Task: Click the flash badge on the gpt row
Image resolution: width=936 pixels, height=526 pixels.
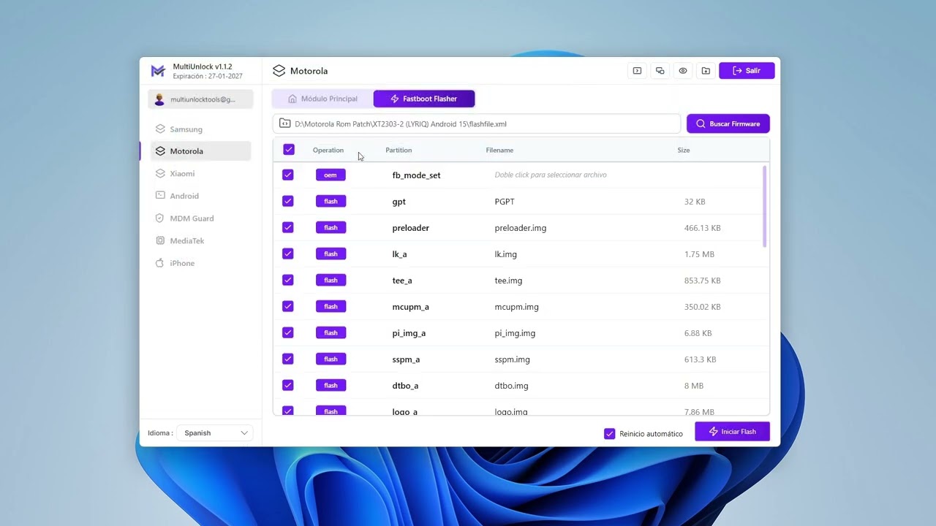Action: pos(331,202)
